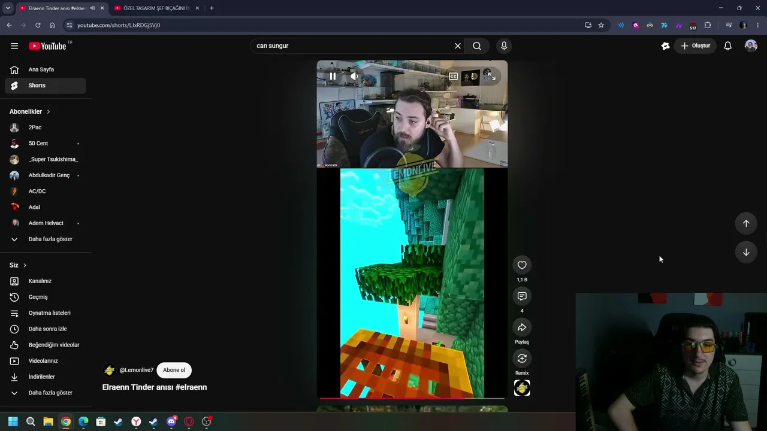
Task: Open a new browser tab
Action: point(212,8)
